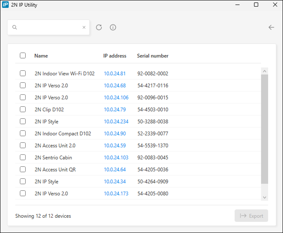This screenshot has height=233, width=283.
Task: Check the 2N Clip D102 row
Action: [x=23, y=109]
